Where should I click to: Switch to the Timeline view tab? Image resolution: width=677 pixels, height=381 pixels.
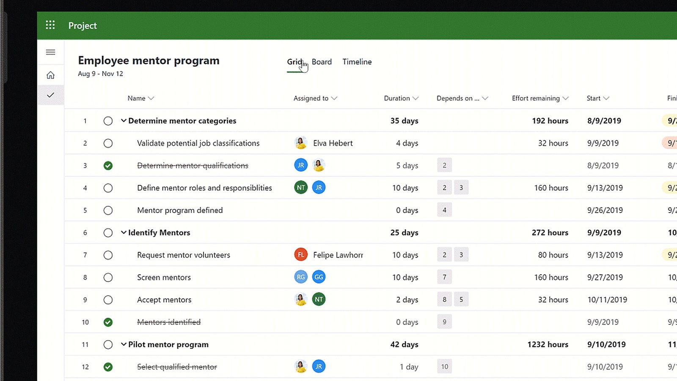[x=357, y=62]
